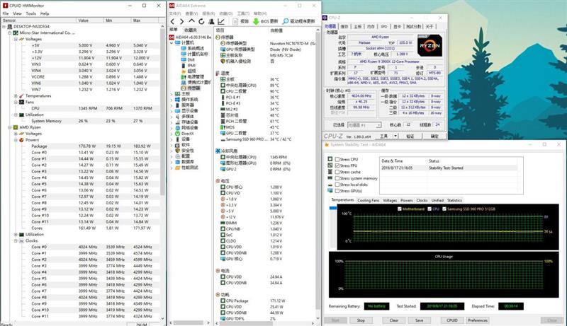The width and height of the screenshot is (567, 326).
Task: Select 网络设备 item in AIDA64 tree
Action: [186, 128]
